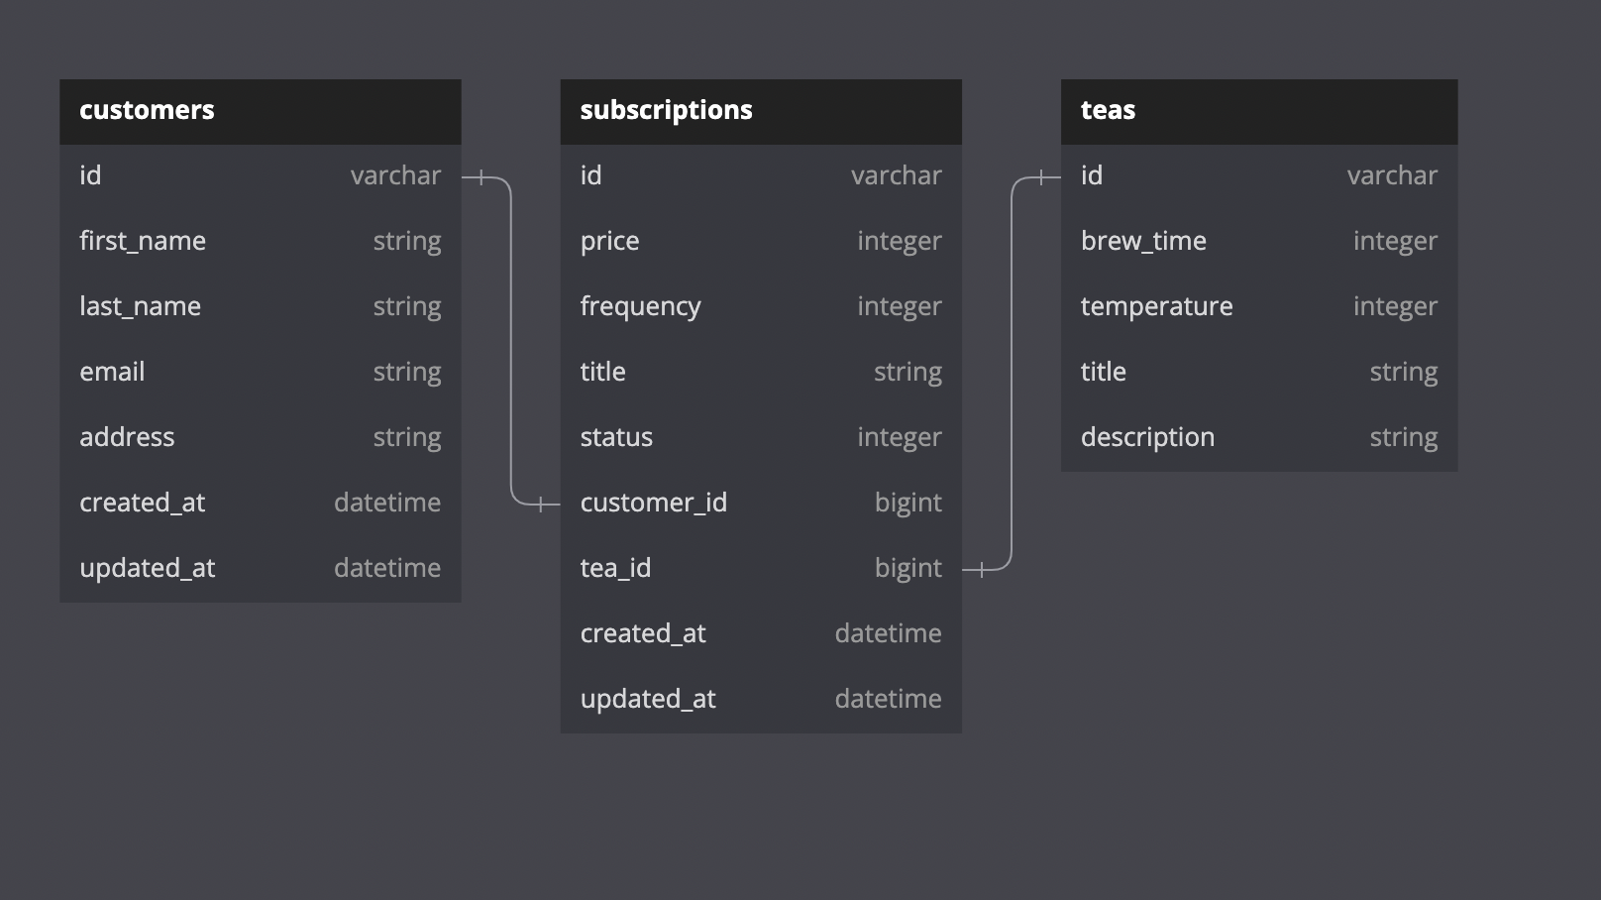Click the status field in subscriptions
This screenshot has height=900, width=1601.
click(x=761, y=437)
